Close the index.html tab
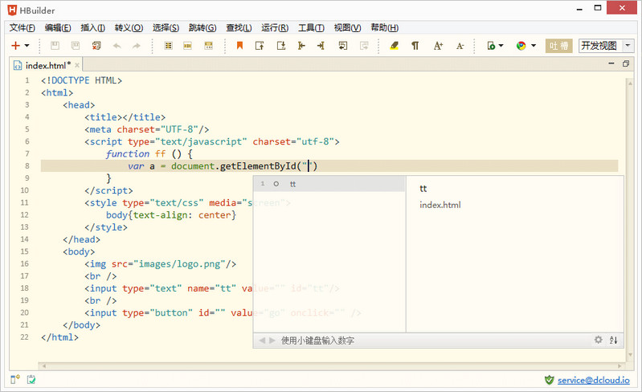Screen dimensions: 642x392 [x=78, y=65]
